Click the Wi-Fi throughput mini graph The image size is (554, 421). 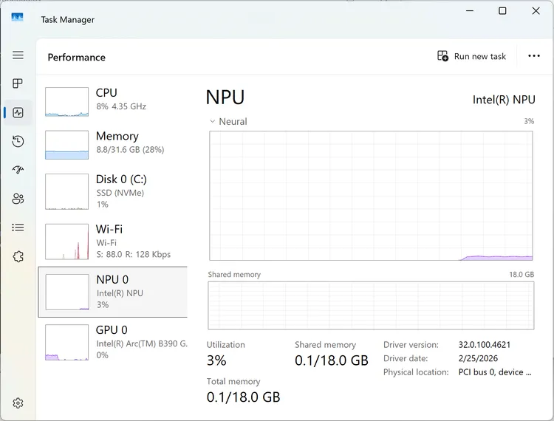66,242
